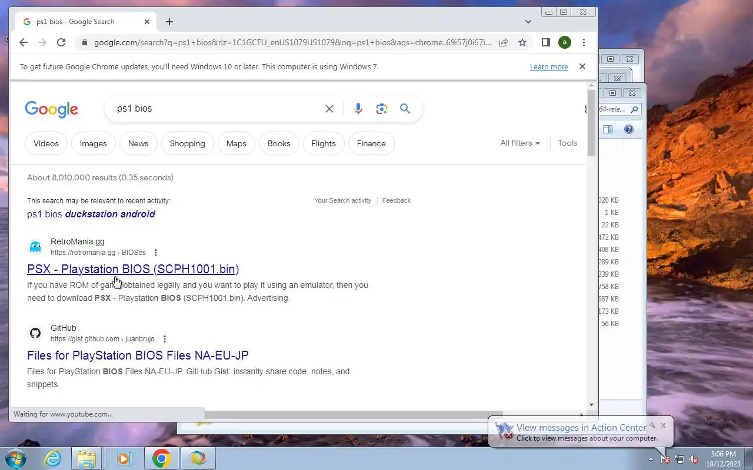The height and width of the screenshot is (470, 753).
Task: Filter results by Maps
Action: (x=236, y=143)
